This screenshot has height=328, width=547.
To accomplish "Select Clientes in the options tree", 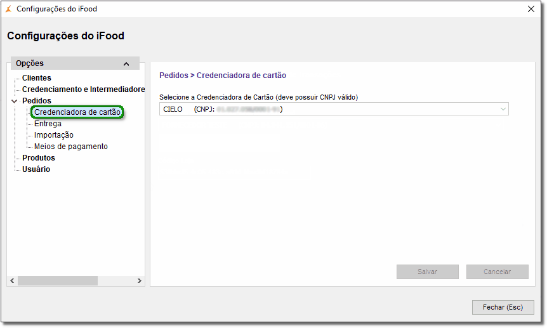I will (x=37, y=78).
